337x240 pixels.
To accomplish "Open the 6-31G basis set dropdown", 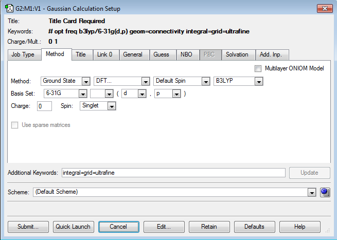I will (65, 94).
